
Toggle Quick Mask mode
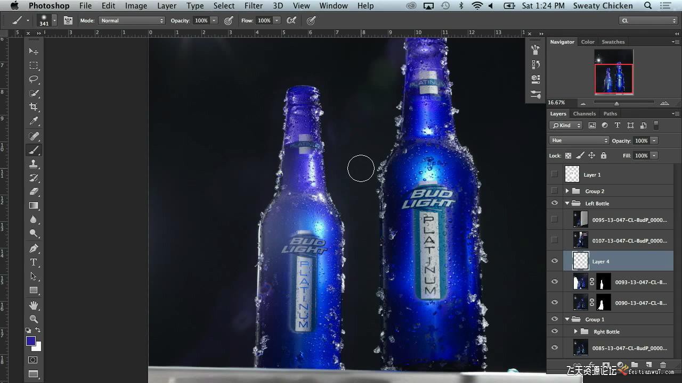(x=34, y=360)
